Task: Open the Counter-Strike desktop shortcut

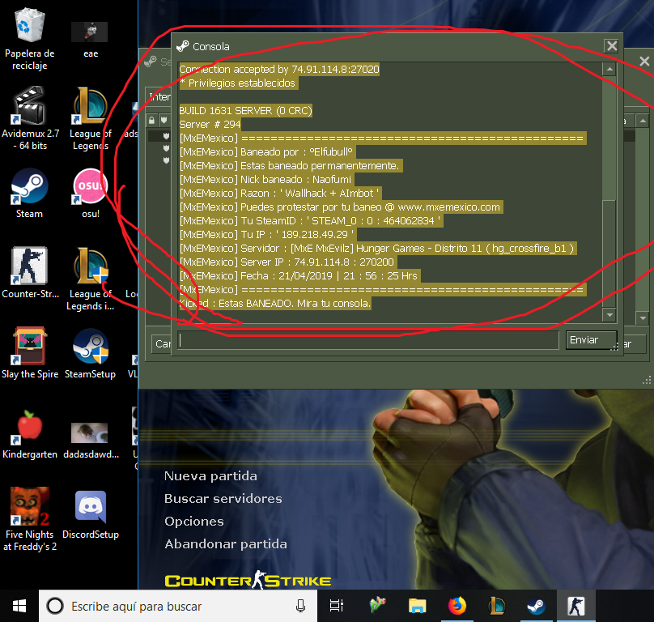Action: click(x=30, y=273)
